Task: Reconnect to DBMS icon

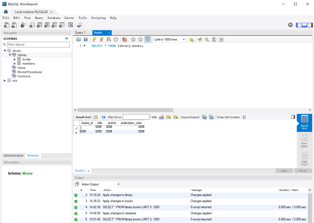Action: (x=79, y=25)
